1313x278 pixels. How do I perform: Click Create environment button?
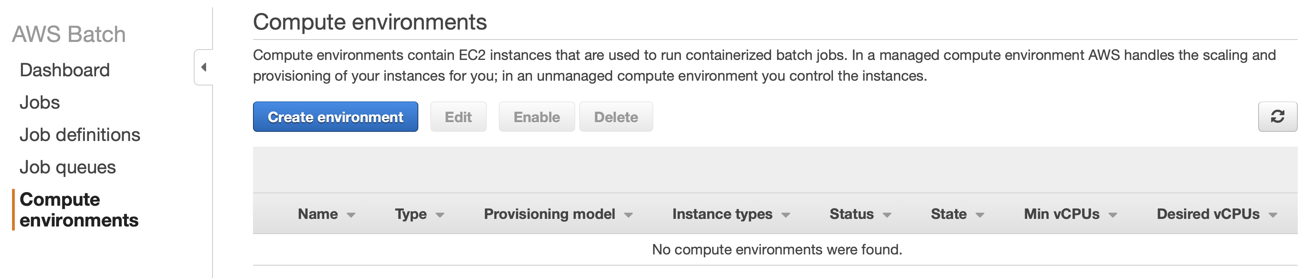(x=335, y=117)
